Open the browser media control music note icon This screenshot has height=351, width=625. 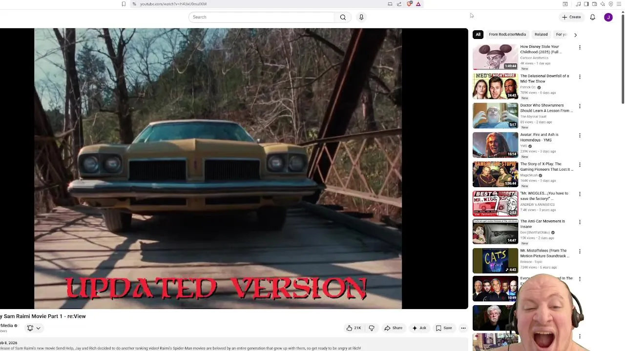[x=578, y=4]
